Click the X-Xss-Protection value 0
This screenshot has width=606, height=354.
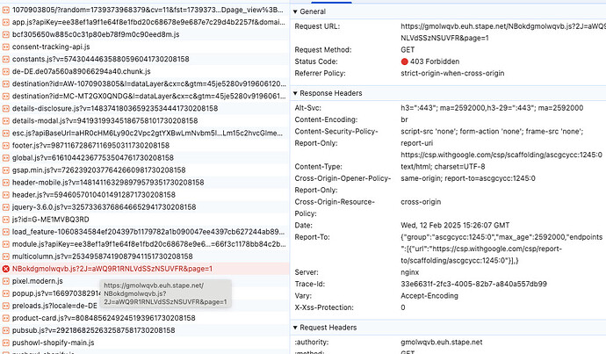point(403,307)
